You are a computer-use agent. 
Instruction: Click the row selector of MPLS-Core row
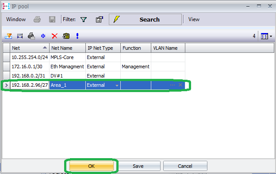click(x=6, y=57)
